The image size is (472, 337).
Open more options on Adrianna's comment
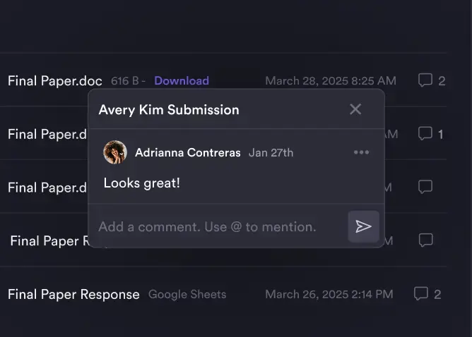(361, 152)
